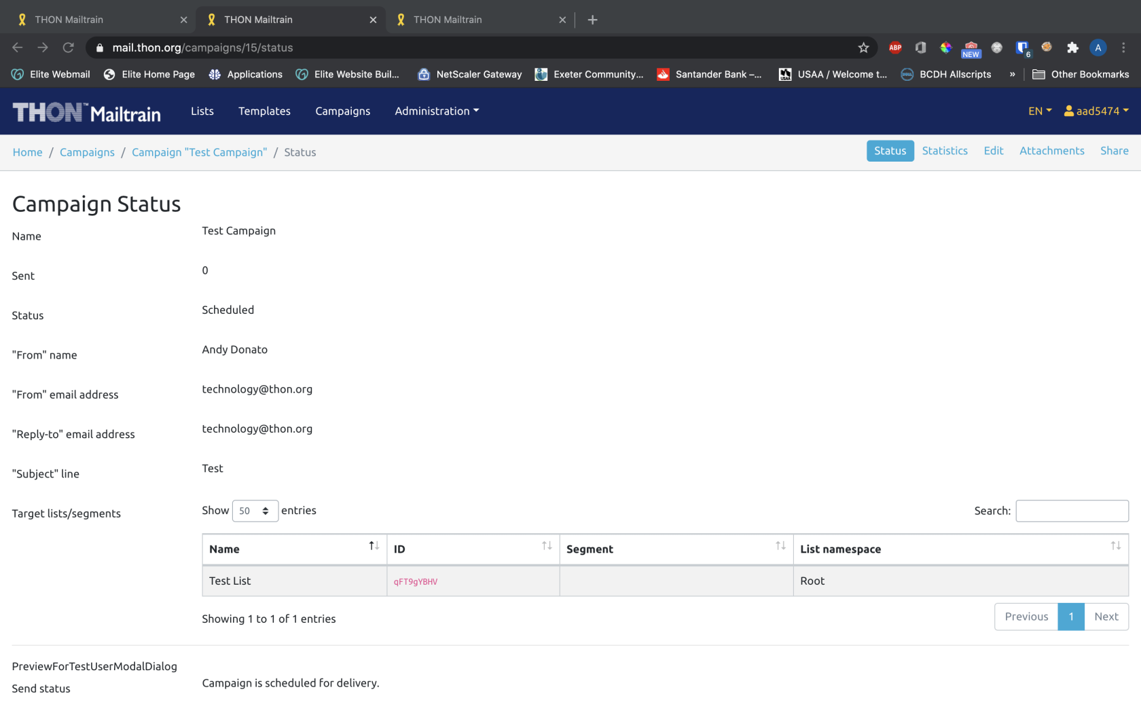Open NetScaler Gateway bookmark
Image resolution: width=1141 pixels, height=713 pixels.
coord(470,74)
